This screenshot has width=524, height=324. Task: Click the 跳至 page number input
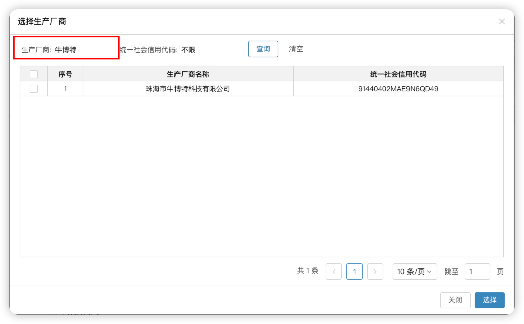[x=477, y=272]
